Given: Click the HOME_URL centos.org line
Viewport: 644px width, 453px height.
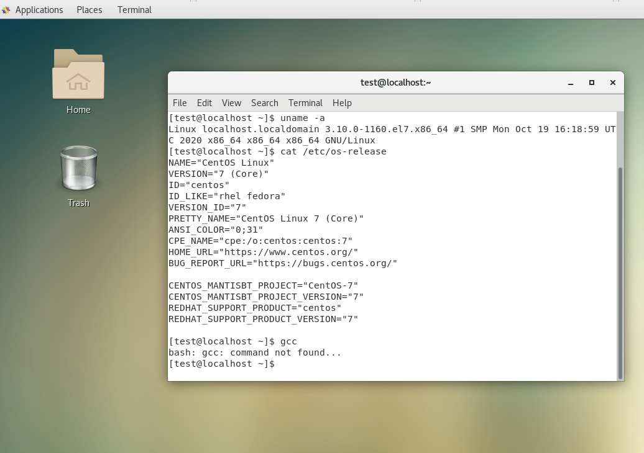Looking at the screenshot, I should click(264, 252).
